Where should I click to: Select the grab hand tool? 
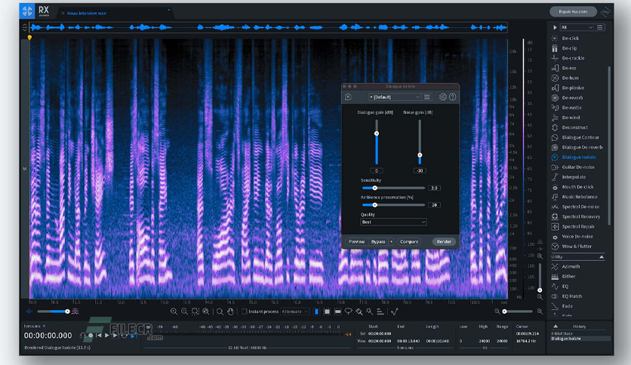(230, 311)
